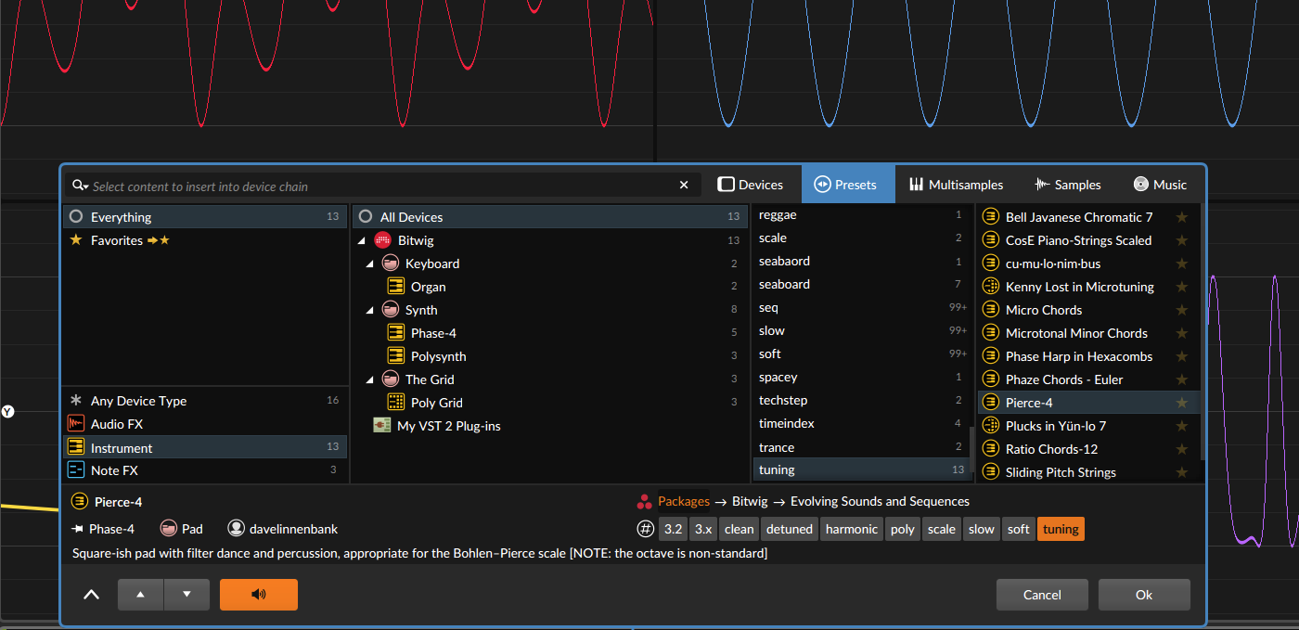Select the spacey tag in tag list

[861, 378]
